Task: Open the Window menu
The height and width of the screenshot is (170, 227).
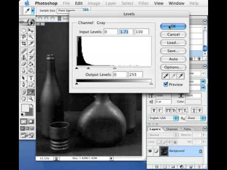Action: 176,3
